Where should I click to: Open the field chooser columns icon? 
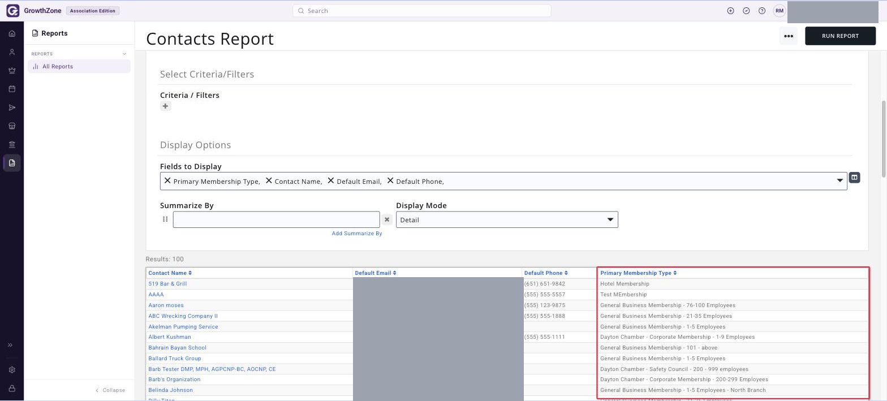point(854,178)
